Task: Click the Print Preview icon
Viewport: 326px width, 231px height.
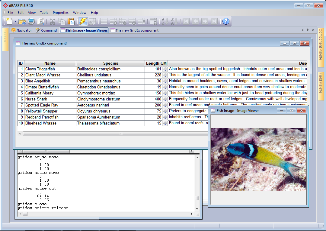Action: pyautogui.click(x=40, y=21)
